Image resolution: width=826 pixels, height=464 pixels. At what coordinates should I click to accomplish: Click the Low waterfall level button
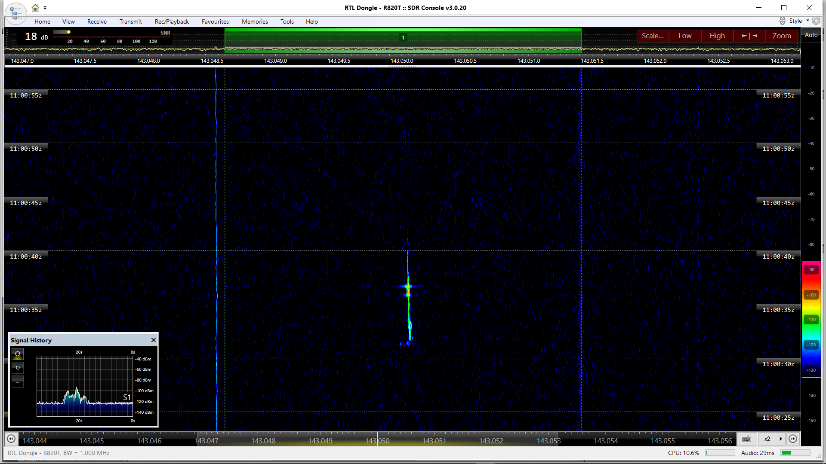click(x=685, y=36)
